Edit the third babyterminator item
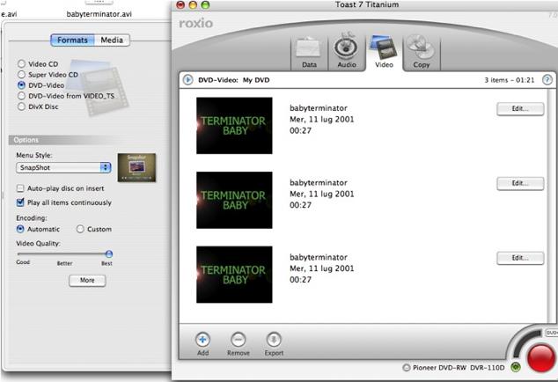 (520, 258)
